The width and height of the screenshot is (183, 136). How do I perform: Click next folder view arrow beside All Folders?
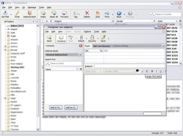[37, 22]
